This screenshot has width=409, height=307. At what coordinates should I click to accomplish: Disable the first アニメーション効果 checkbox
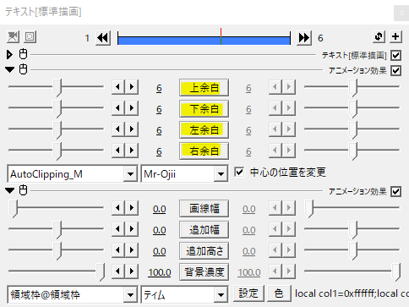395,70
